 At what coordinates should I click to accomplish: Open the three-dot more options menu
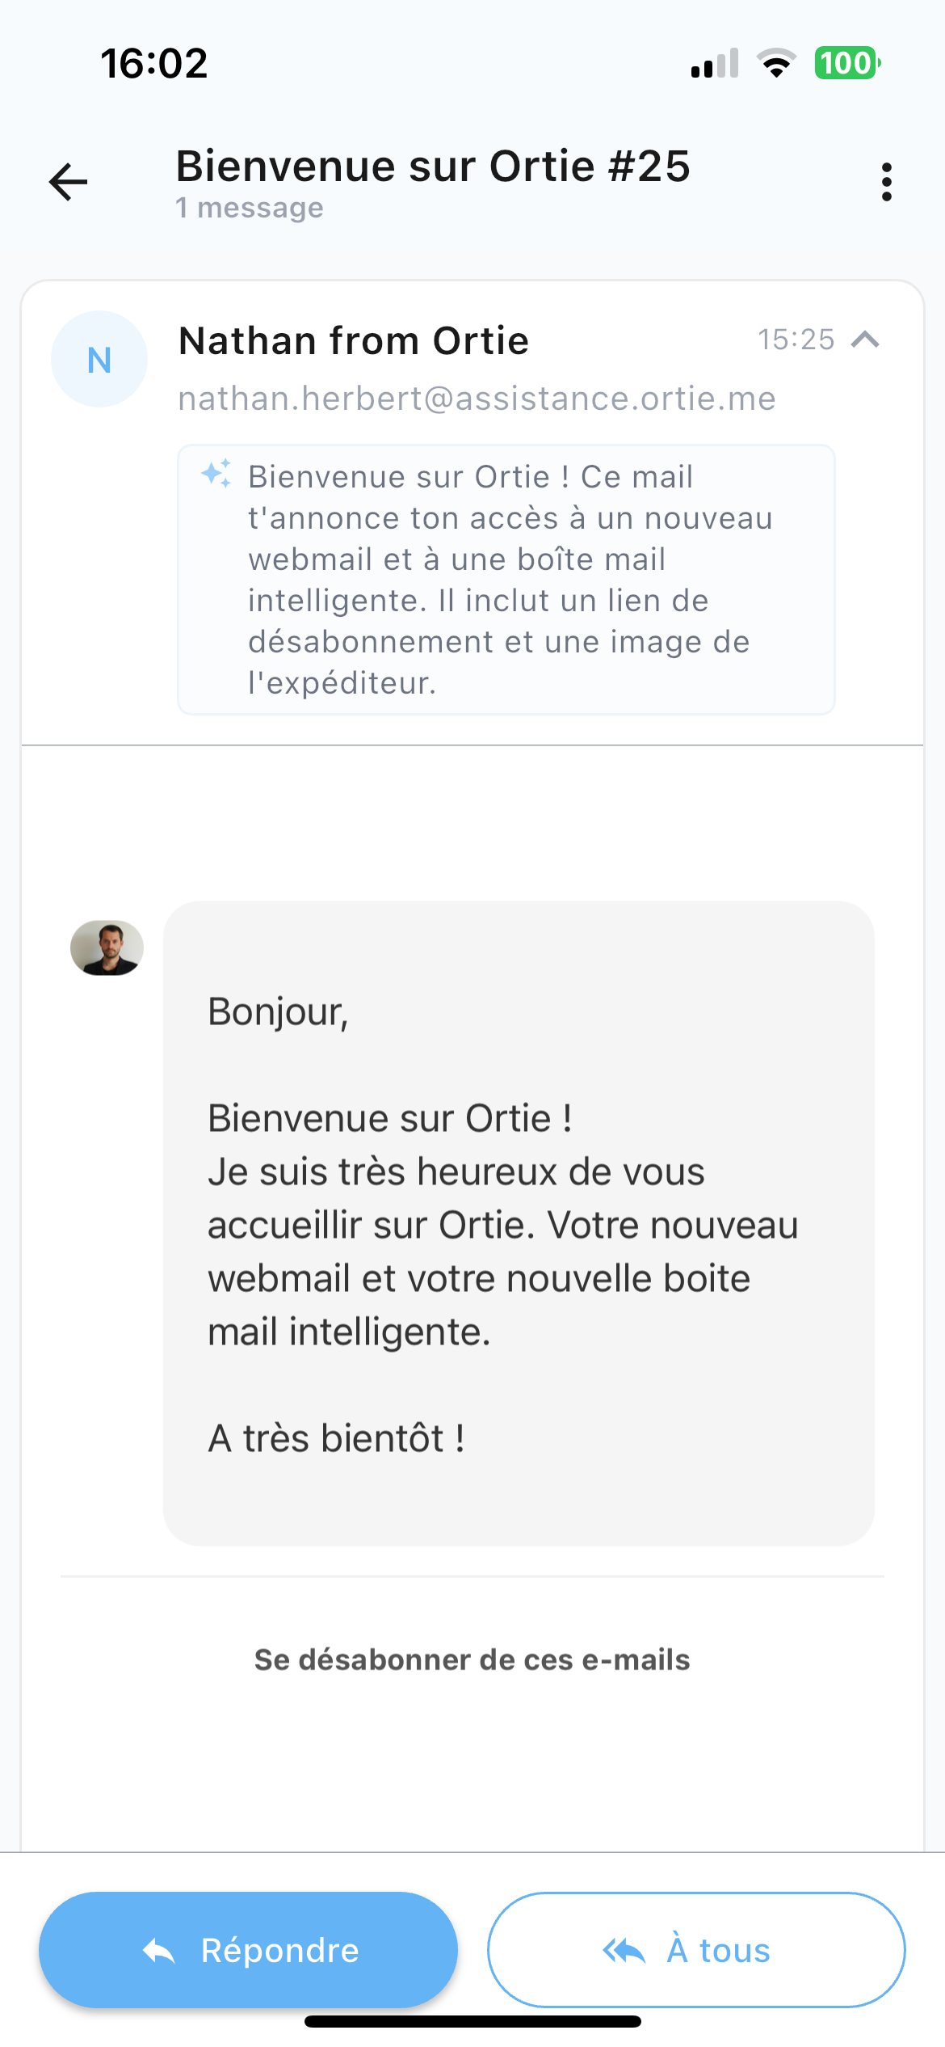coord(887,182)
